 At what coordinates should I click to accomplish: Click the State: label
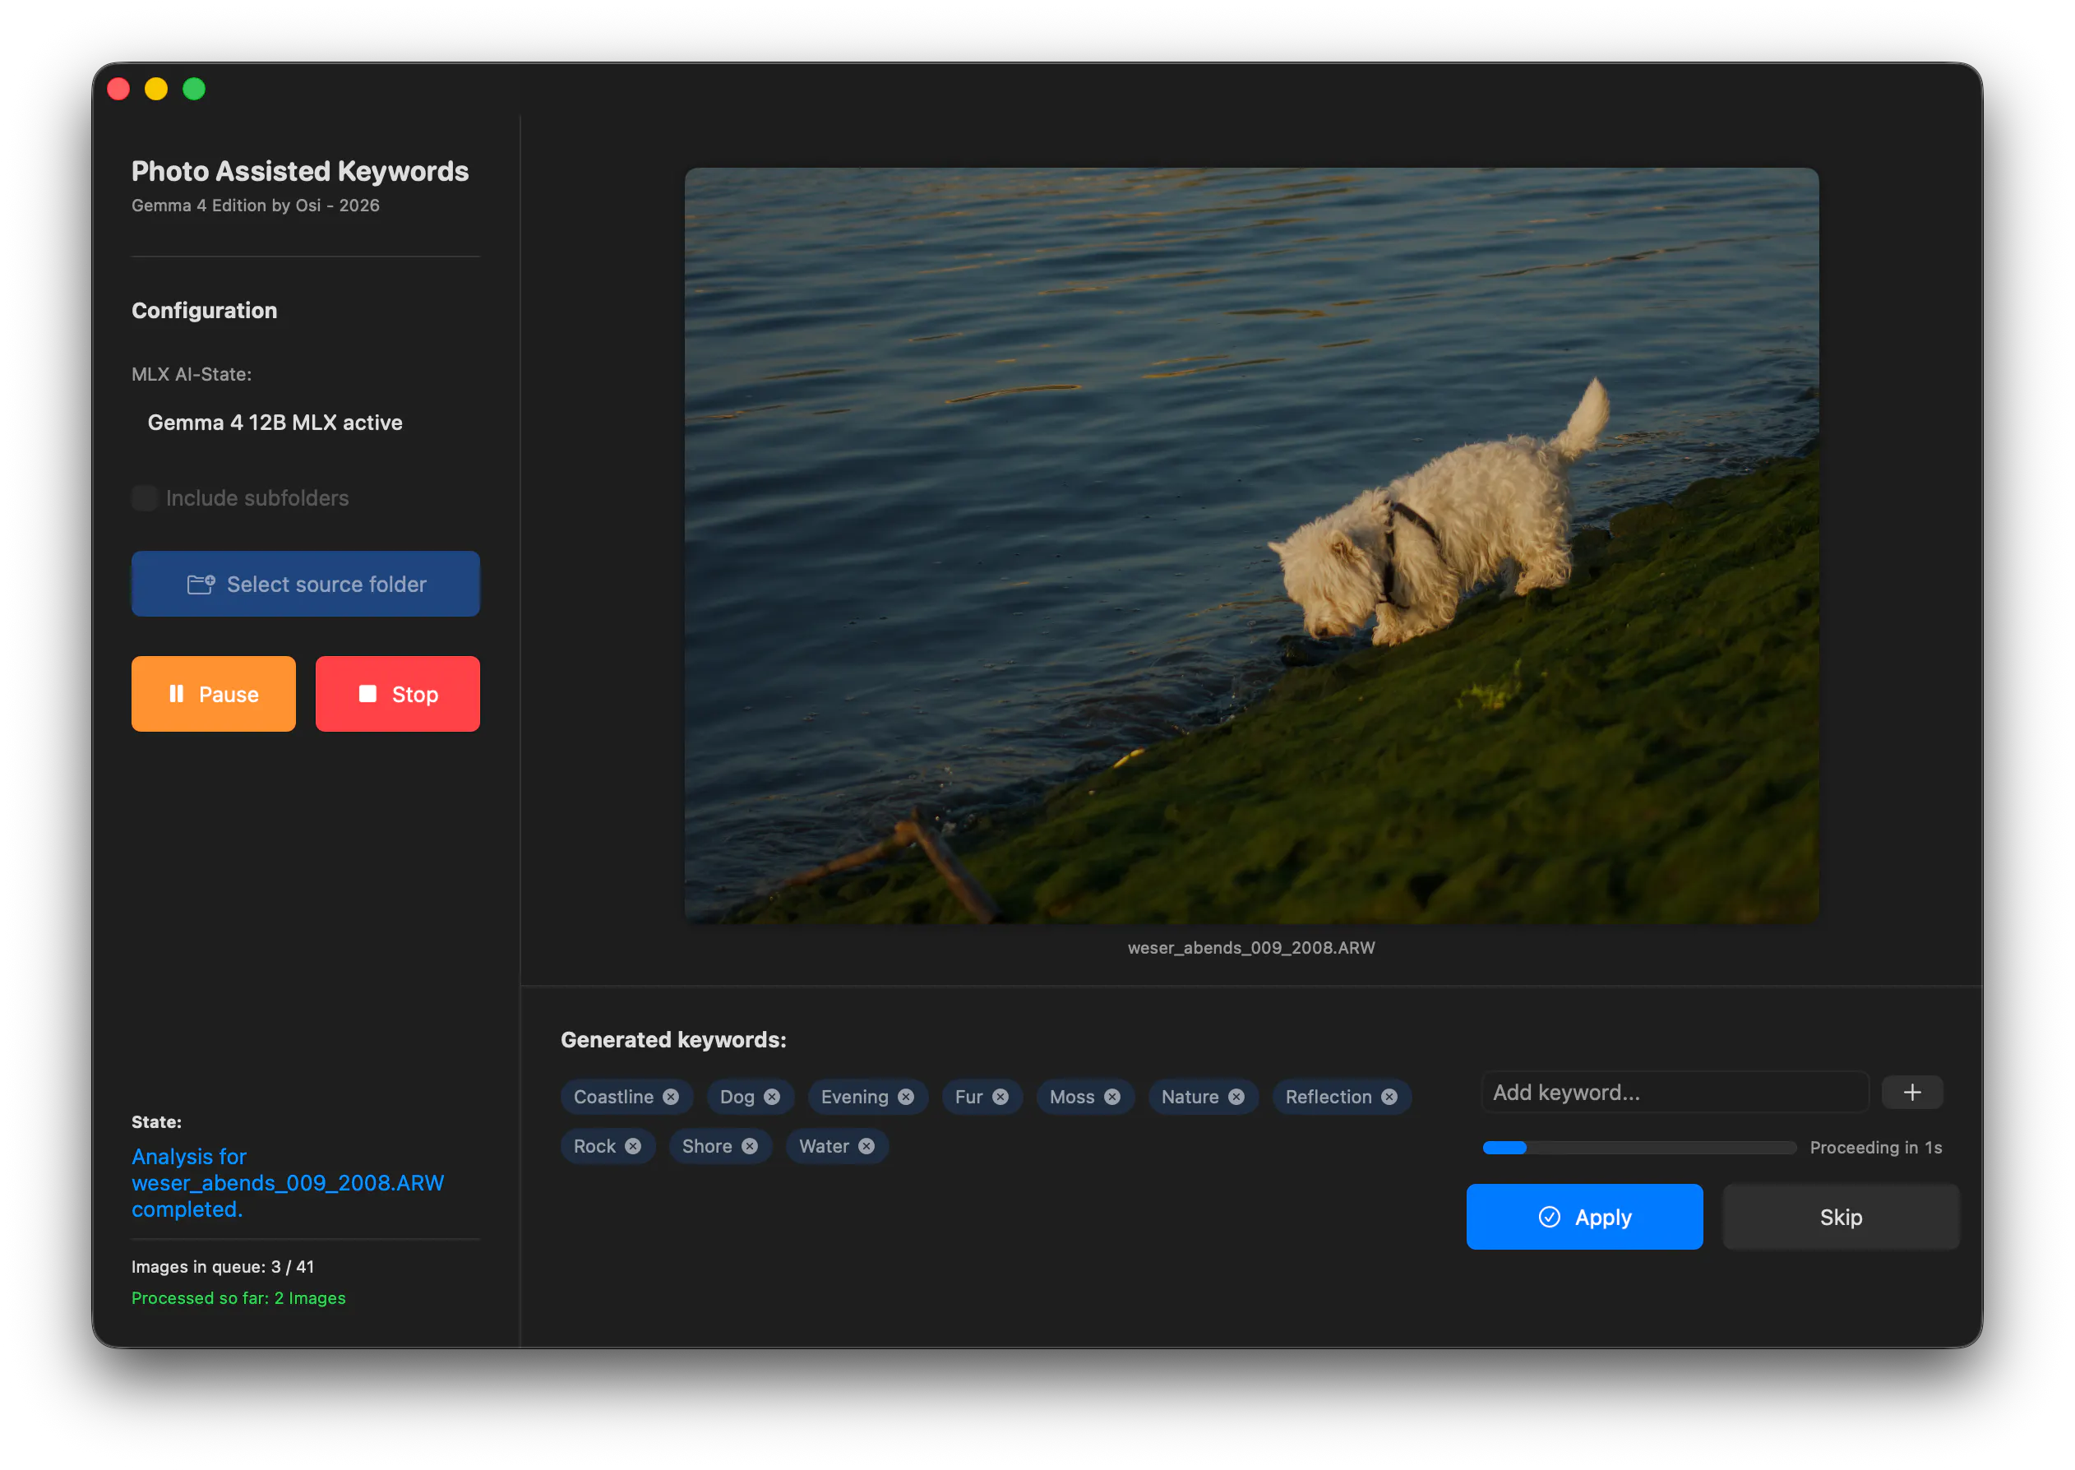click(x=156, y=1121)
